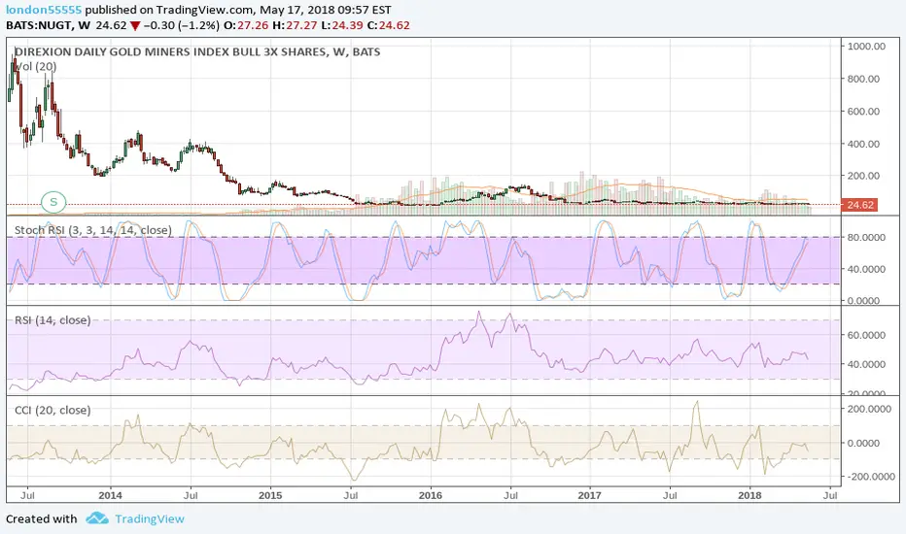
Task: Select the 0.0000 Stoch RSI axis value
Action: point(866,301)
